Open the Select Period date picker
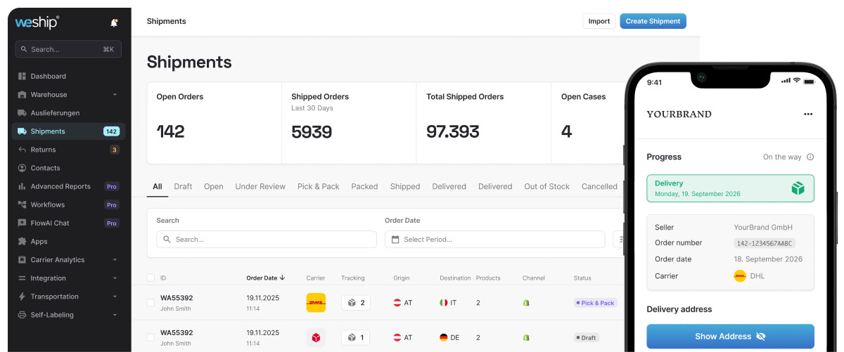The height and width of the screenshot is (352, 844). click(x=494, y=240)
